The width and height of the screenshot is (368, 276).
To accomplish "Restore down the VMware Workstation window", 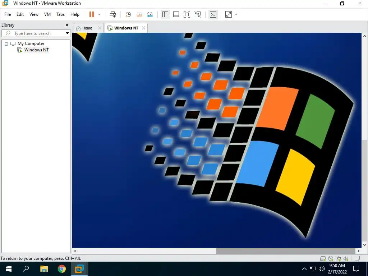I will [x=342, y=3].
